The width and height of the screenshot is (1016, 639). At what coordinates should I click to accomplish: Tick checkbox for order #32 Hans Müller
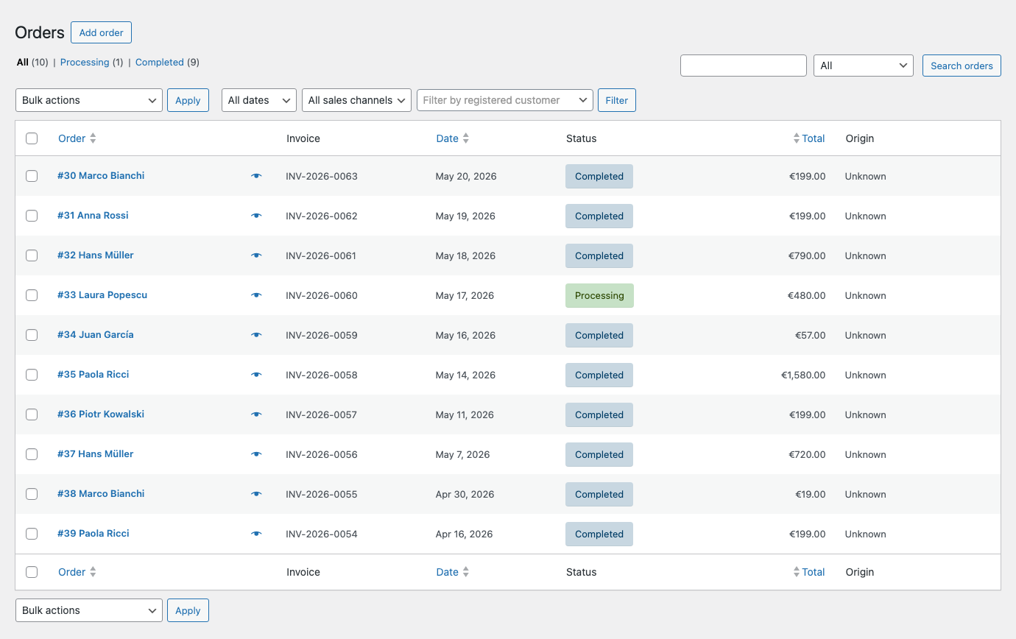coord(32,255)
